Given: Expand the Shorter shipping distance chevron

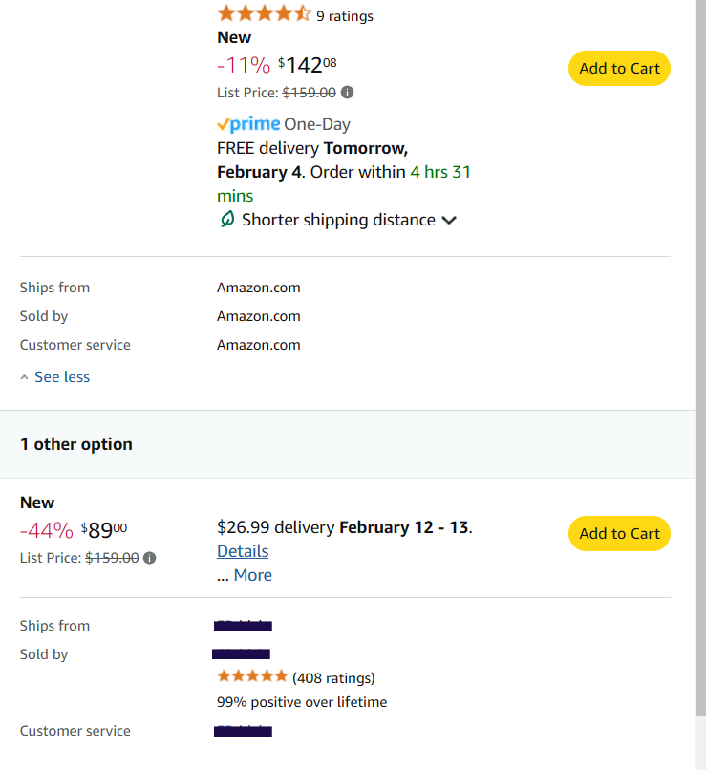Looking at the screenshot, I should click(x=449, y=220).
